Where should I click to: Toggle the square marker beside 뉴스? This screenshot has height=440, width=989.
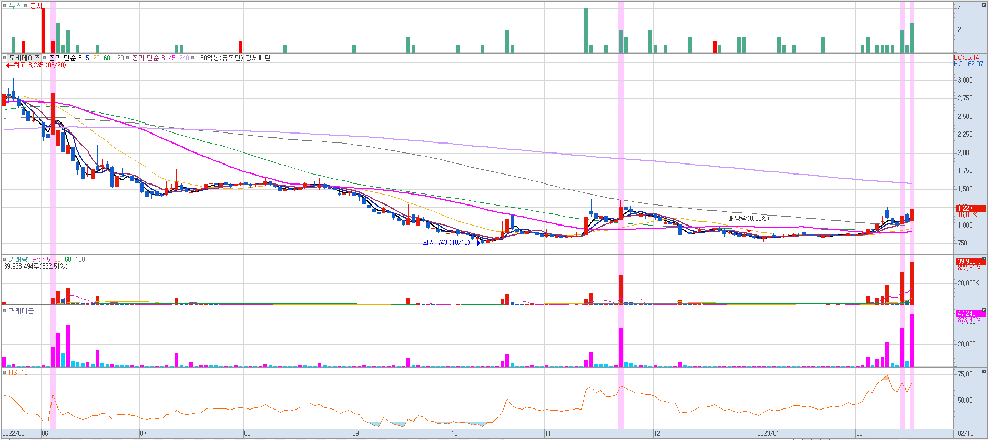tap(5, 6)
